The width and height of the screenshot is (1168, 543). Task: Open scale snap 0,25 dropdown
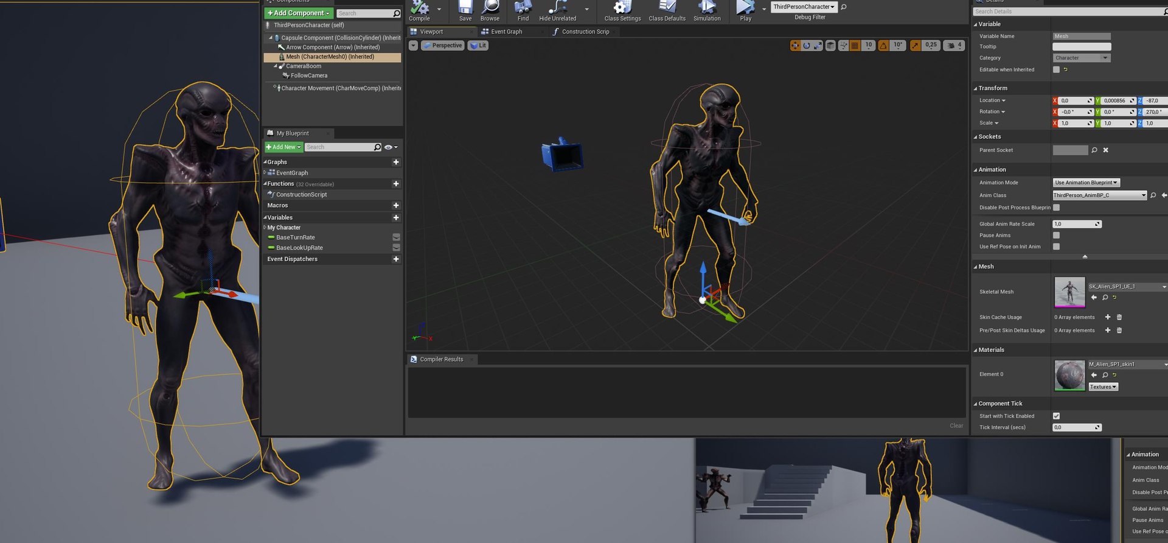click(x=931, y=46)
